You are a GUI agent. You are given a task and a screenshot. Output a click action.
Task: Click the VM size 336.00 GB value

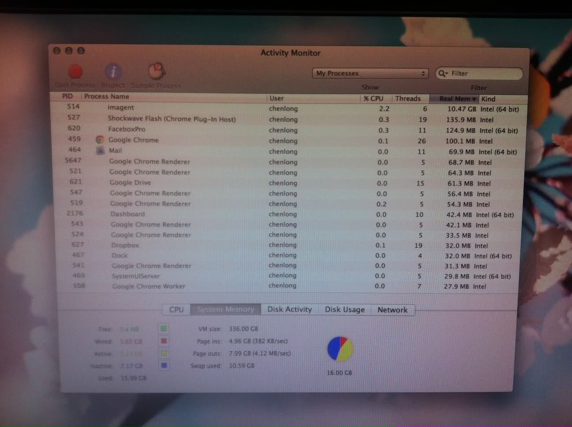(x=243, y=329)
